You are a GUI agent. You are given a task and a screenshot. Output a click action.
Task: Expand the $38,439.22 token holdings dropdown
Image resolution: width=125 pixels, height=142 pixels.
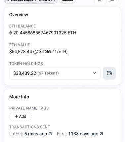(x=55, y=73)
